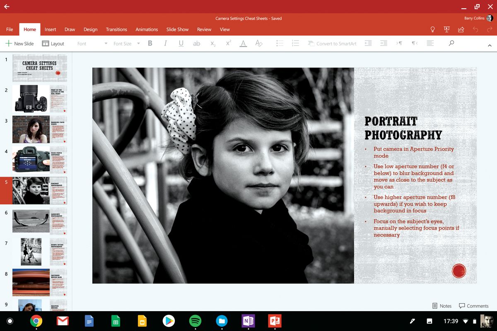497x331 pixels.
Task: Open the Slide Show menu
Action: (177, 29)
